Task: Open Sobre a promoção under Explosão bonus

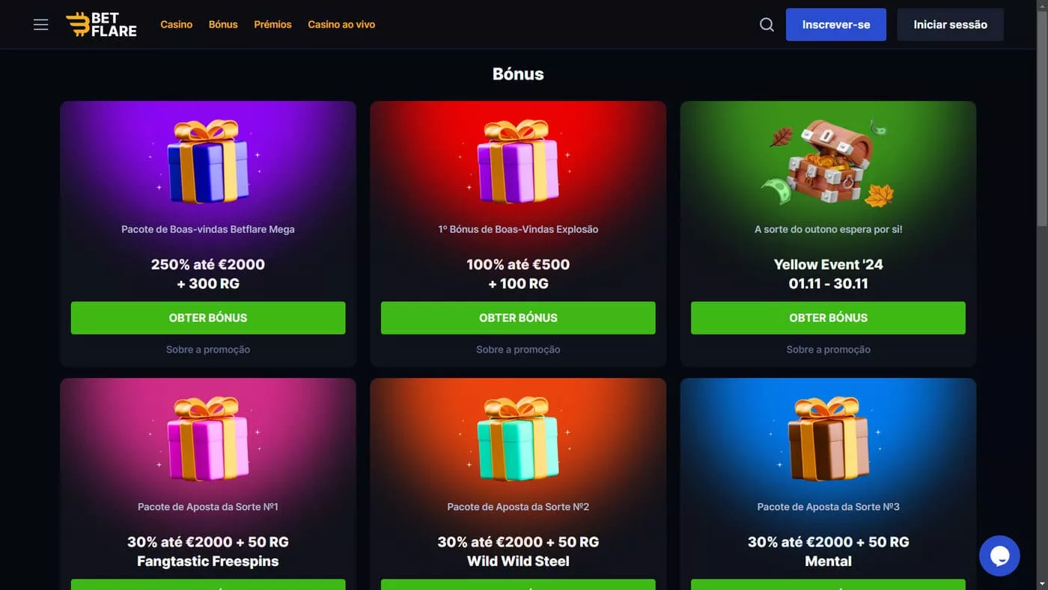Action: 518,350
